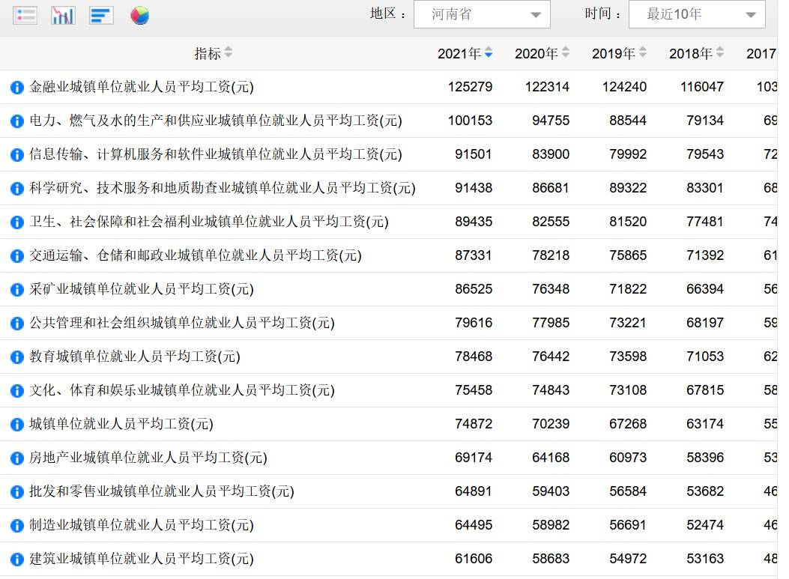Click the 城镇单位就业人员平均工资(元) indicator
Viewport: 789px width, 579px height.
click(121, 424)
